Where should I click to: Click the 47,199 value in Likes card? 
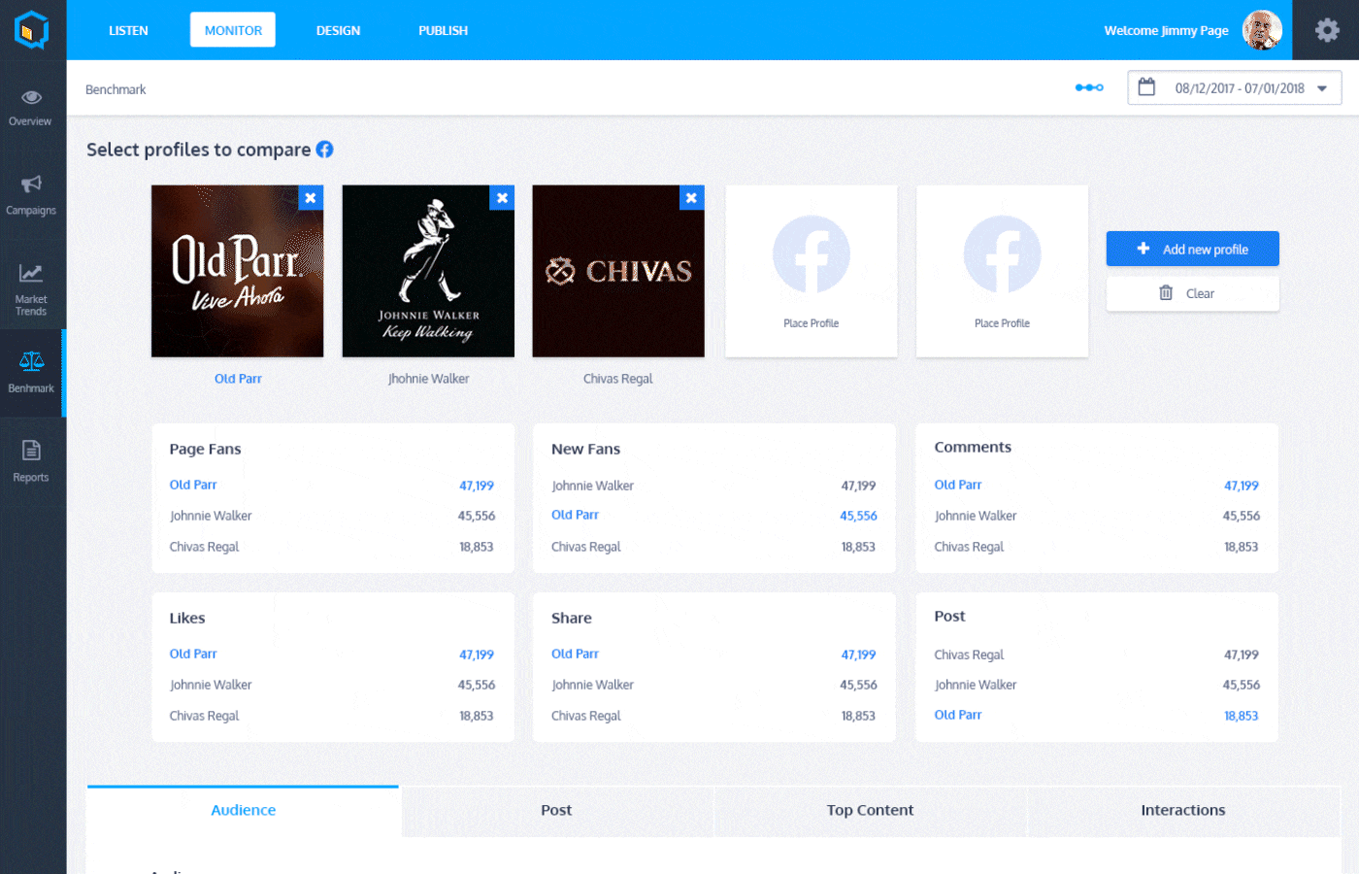coord(477,655)
